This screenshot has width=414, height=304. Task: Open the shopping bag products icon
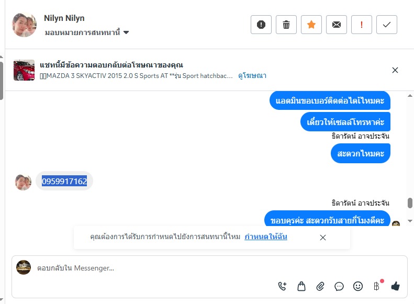[301, 286]
